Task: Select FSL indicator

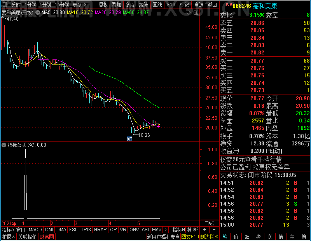Action: pos(73,230)
